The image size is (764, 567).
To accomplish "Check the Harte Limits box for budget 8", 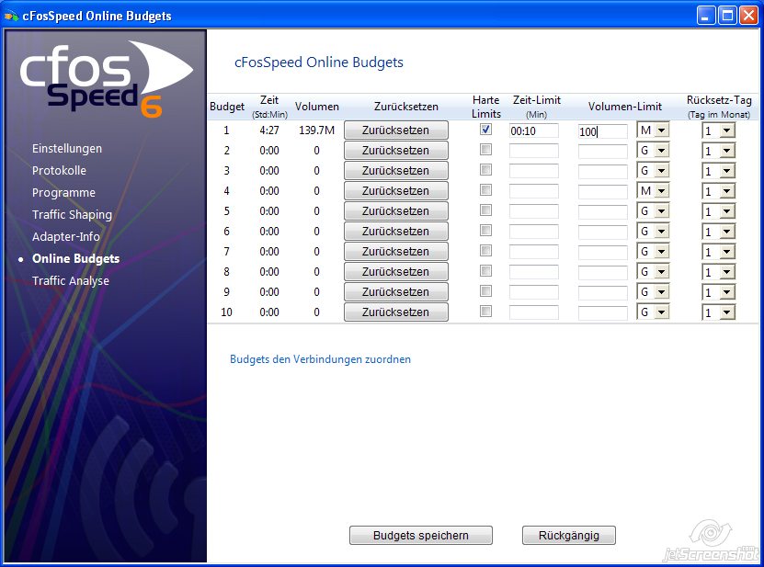I will (485, 271).
